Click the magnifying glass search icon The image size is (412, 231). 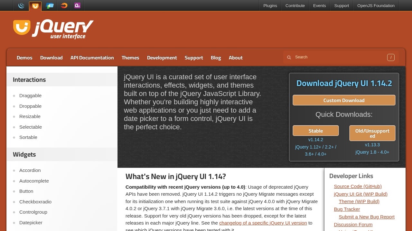pyautogui.click(x=289, y=57)
